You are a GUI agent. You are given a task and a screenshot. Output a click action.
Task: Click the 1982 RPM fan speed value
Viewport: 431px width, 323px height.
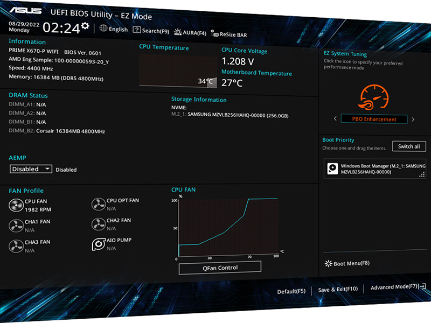click(38, 209)
